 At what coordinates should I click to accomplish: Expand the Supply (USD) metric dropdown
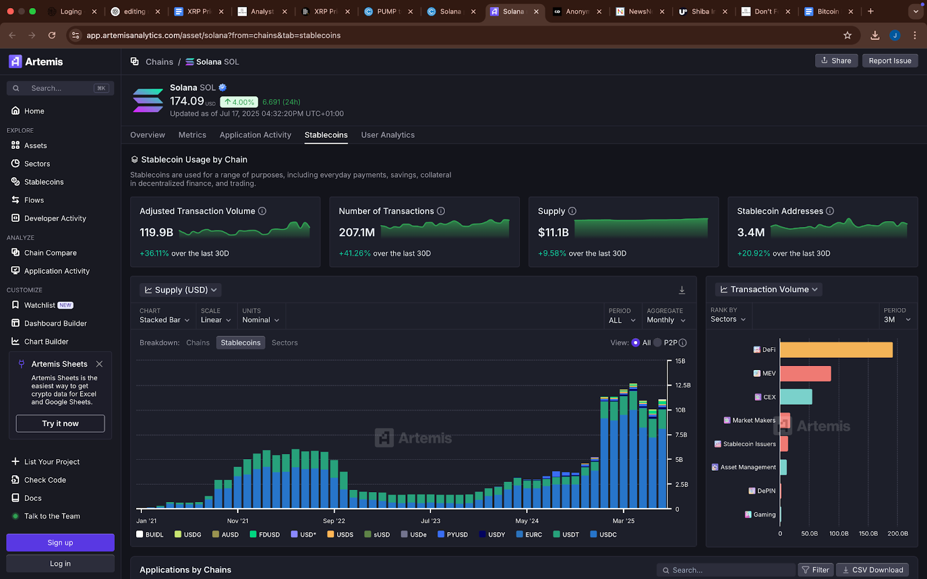[181, 290]
